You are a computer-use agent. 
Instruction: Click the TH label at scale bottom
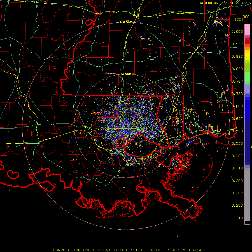tap(241, 218)
